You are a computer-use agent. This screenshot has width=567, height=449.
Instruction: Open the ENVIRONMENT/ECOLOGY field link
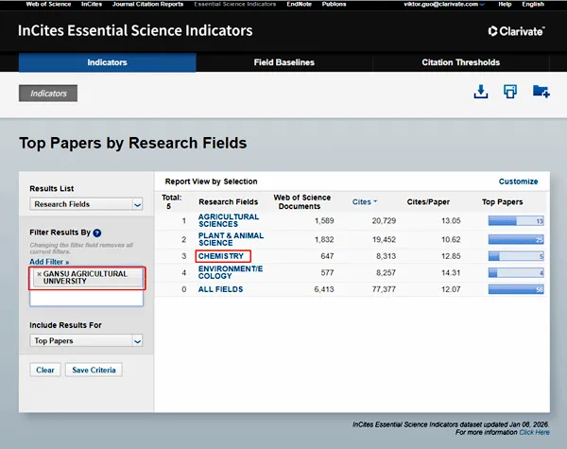click(x=231, y=272)
